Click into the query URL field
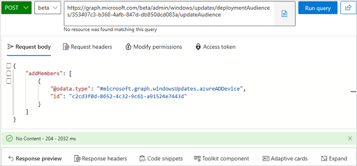The image size is (357, 166). pos(171,11)
